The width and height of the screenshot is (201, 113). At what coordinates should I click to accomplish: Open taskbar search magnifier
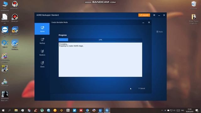9,110
